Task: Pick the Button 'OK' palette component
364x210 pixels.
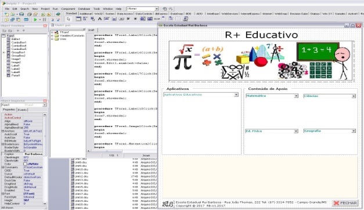Action: click(x=121, y=19)
